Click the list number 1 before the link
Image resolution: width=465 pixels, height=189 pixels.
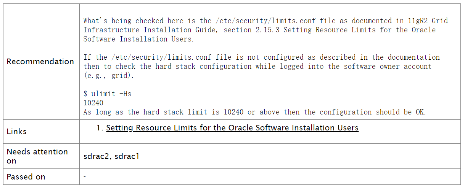click(x=99, y=128)
